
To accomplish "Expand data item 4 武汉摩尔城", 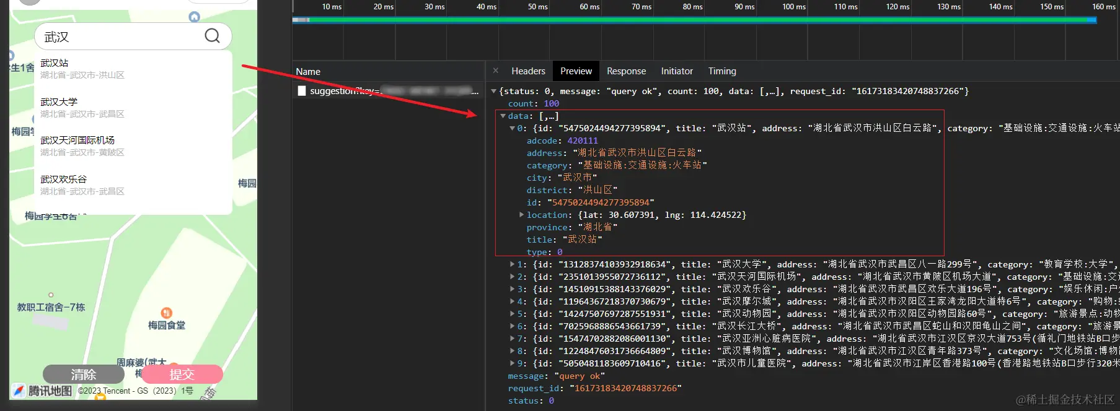I will pos(512,301).
